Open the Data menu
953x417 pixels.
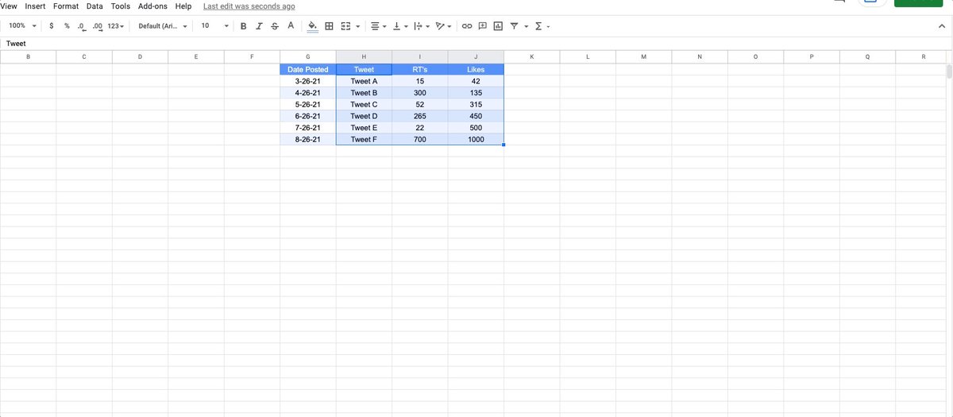pyautogui.click(x=95, y=6)
